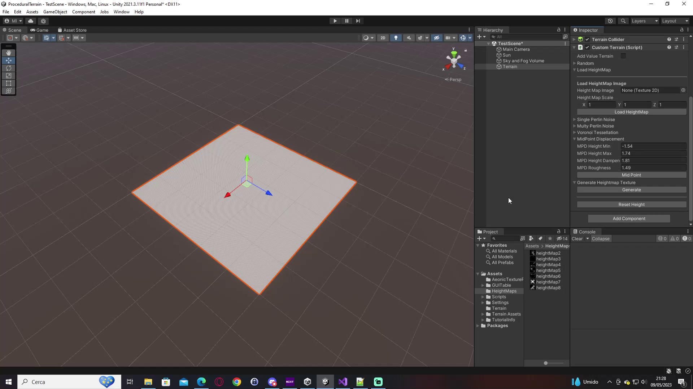The image size is (693, 389).
Task: Click the Add Component button
Action: tap(629, 219)
